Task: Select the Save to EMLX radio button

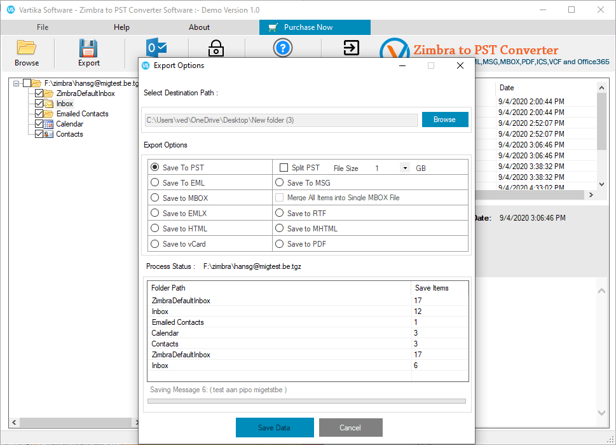Action: click(x=154, y=213)
